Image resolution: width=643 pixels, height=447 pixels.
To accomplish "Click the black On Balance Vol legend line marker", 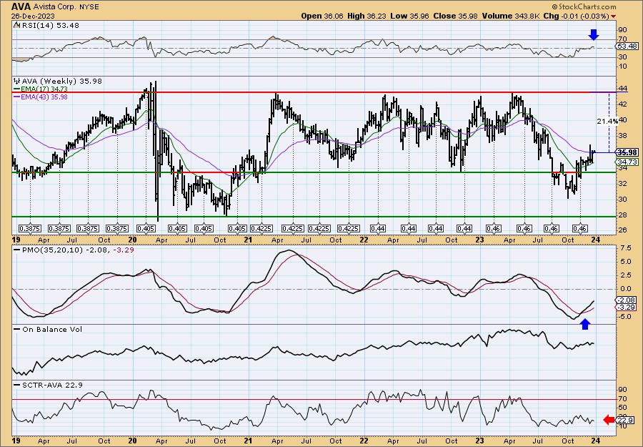I will point(17,329).
